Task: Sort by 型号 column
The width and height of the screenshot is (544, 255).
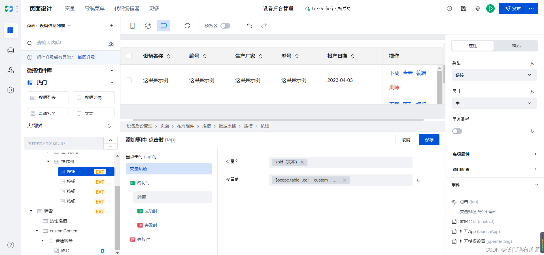Action: pyautogui.click(x=297, y=56)
